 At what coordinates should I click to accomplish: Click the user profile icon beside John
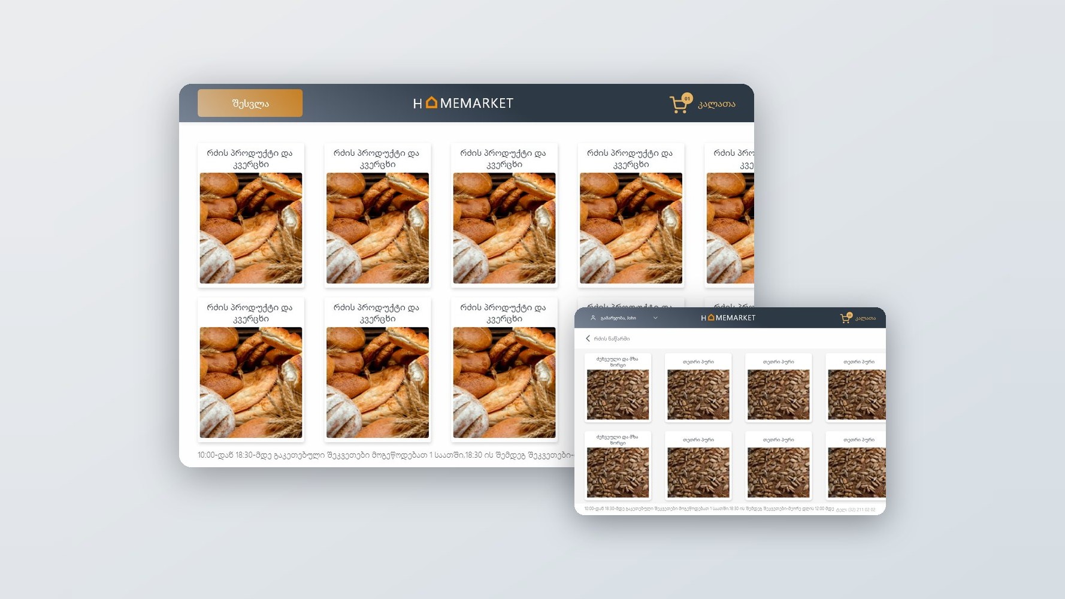(x=593, y=318)
